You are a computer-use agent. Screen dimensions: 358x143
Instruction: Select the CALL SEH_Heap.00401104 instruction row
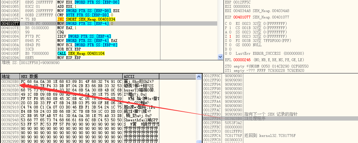(x=78, y=53)
